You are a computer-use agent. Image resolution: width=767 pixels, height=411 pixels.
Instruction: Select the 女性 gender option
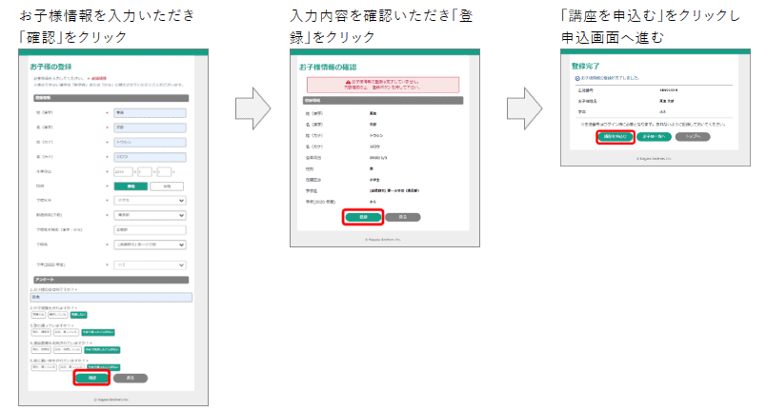tap(165, 186)
